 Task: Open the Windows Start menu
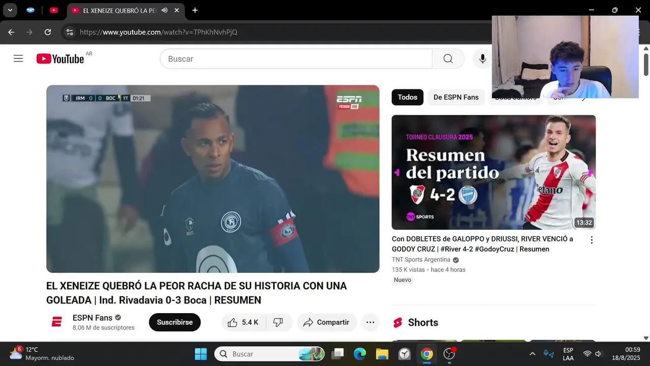(201, 354)
